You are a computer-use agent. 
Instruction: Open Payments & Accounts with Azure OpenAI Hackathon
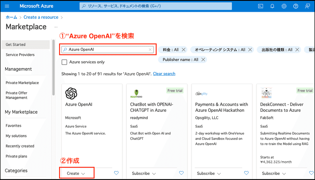(222, 107)
